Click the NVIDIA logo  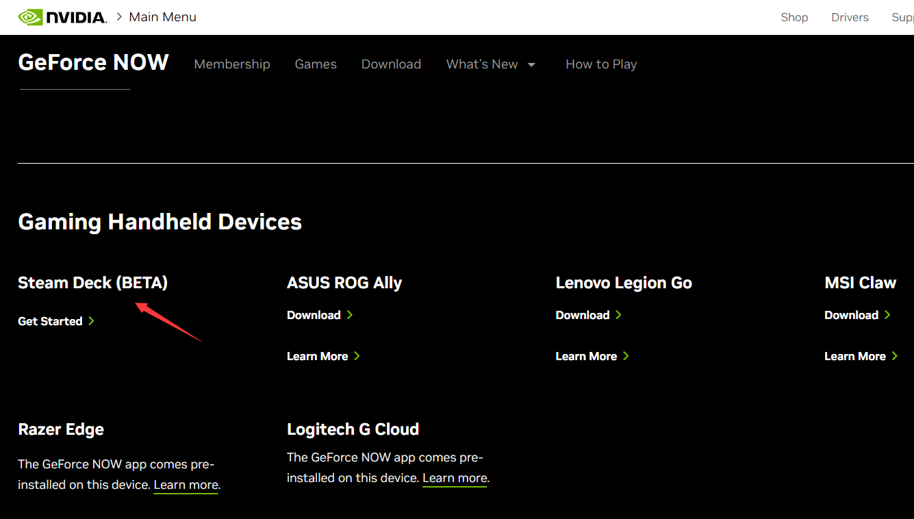pos(62,16)
